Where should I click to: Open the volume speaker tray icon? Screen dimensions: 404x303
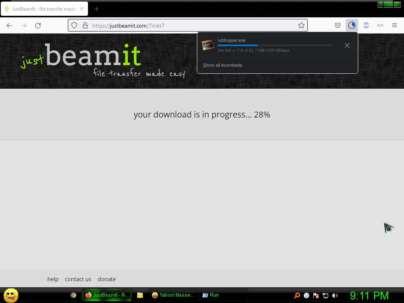335,296
